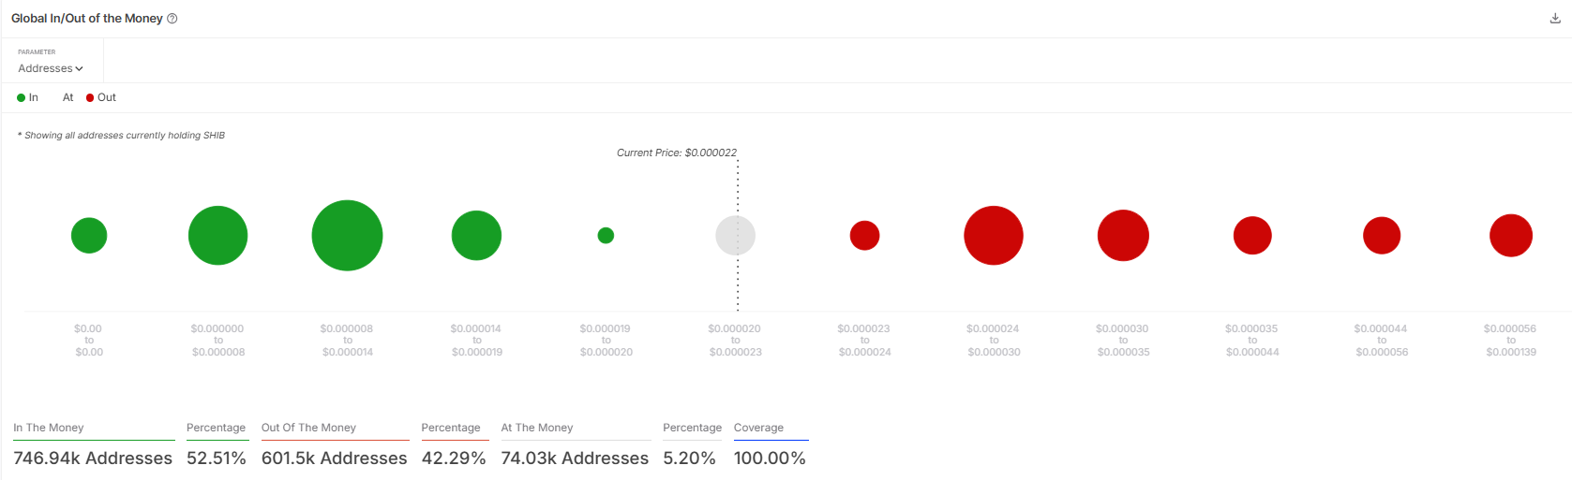Click the 42.29% percentage value

(x=454, y=458)
